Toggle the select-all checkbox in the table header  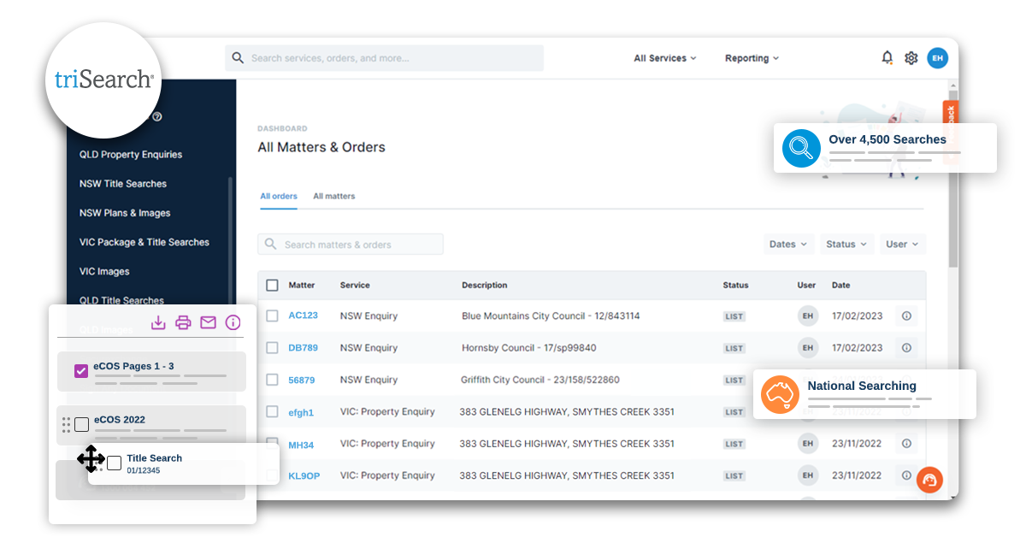pos(272,285)
